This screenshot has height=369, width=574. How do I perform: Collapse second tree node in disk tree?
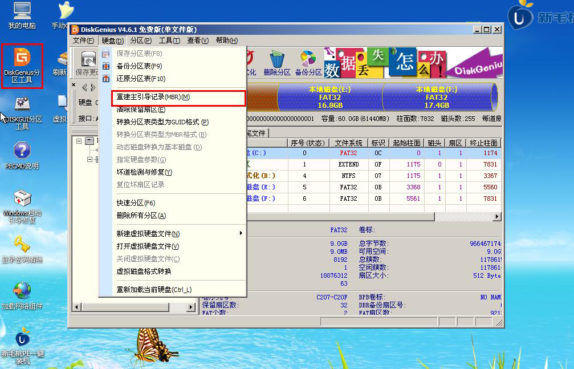pyautogui.click(x=89, y=159)
